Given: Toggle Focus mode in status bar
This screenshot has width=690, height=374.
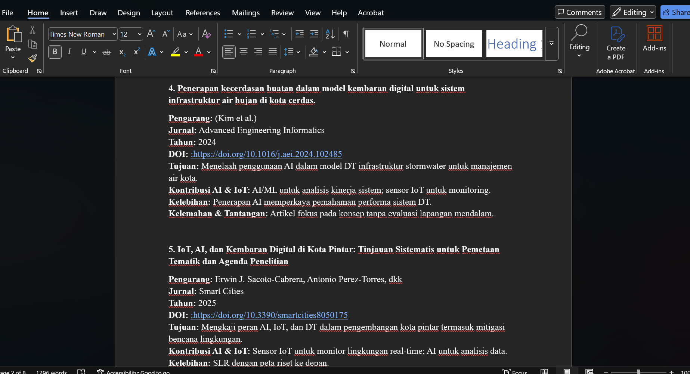Looking at the screenshot, I should coord(515,372).
